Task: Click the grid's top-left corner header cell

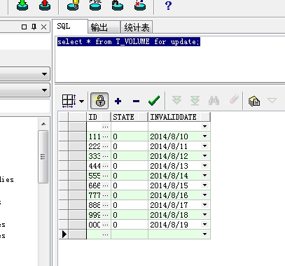Action: [64, 117]
